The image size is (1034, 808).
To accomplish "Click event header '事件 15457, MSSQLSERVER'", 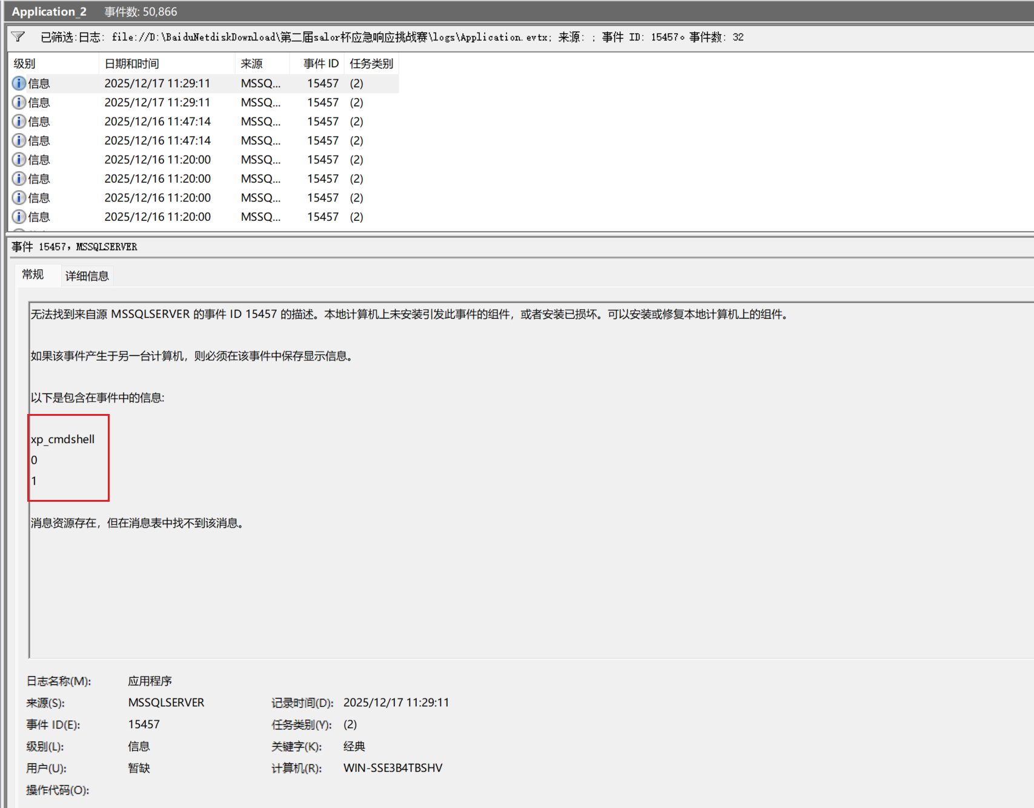I will (75, 246).
